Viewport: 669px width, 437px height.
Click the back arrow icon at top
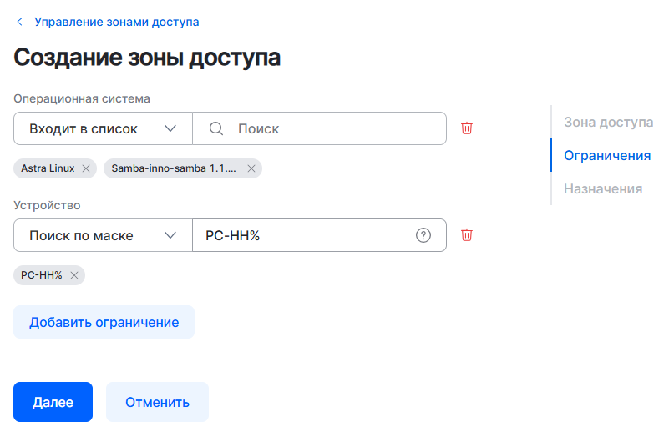20,22
